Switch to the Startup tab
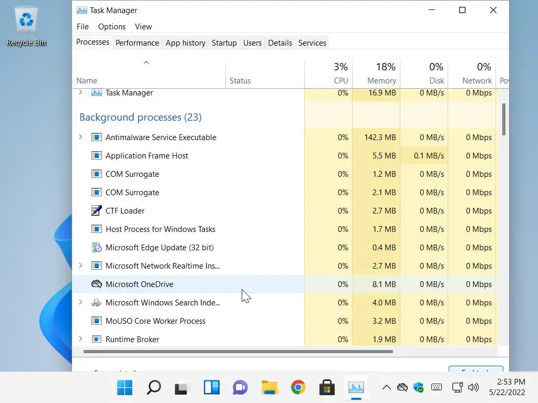Viewport: 538px width, 403px height. 224,43
